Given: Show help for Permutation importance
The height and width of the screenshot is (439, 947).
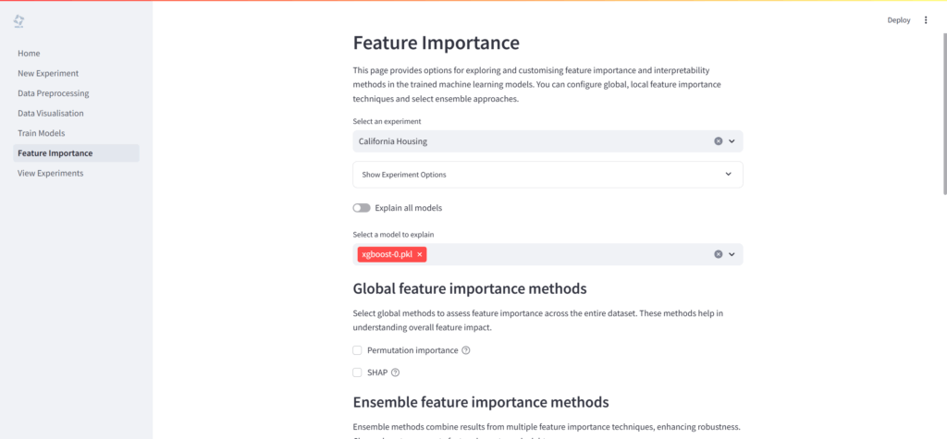Looking at the screenshot, I should tap(466, 350).
